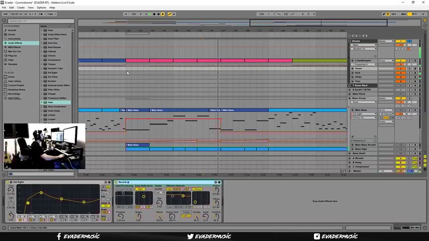Toggle Reverb device activator

click(116, 182)
